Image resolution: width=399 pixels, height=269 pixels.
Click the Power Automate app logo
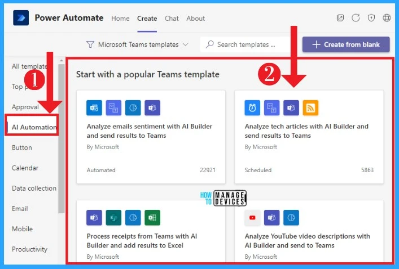tap(21, 18)
